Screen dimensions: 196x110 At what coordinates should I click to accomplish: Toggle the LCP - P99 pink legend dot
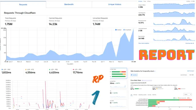[x=73, y=69]
